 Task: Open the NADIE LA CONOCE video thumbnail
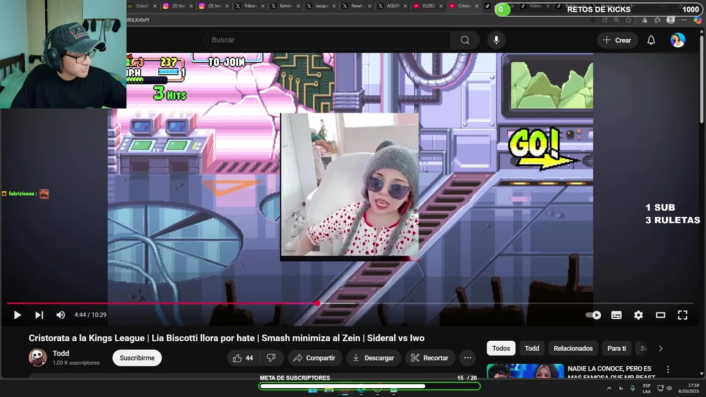point(525,372)
